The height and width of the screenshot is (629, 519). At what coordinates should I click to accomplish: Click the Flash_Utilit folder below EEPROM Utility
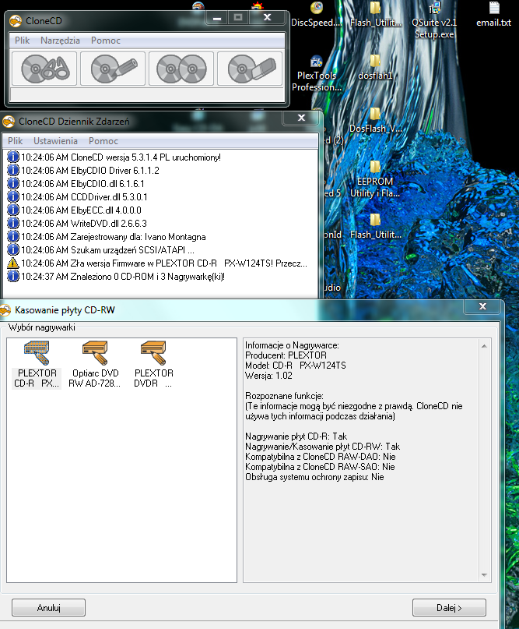(375, 227)
